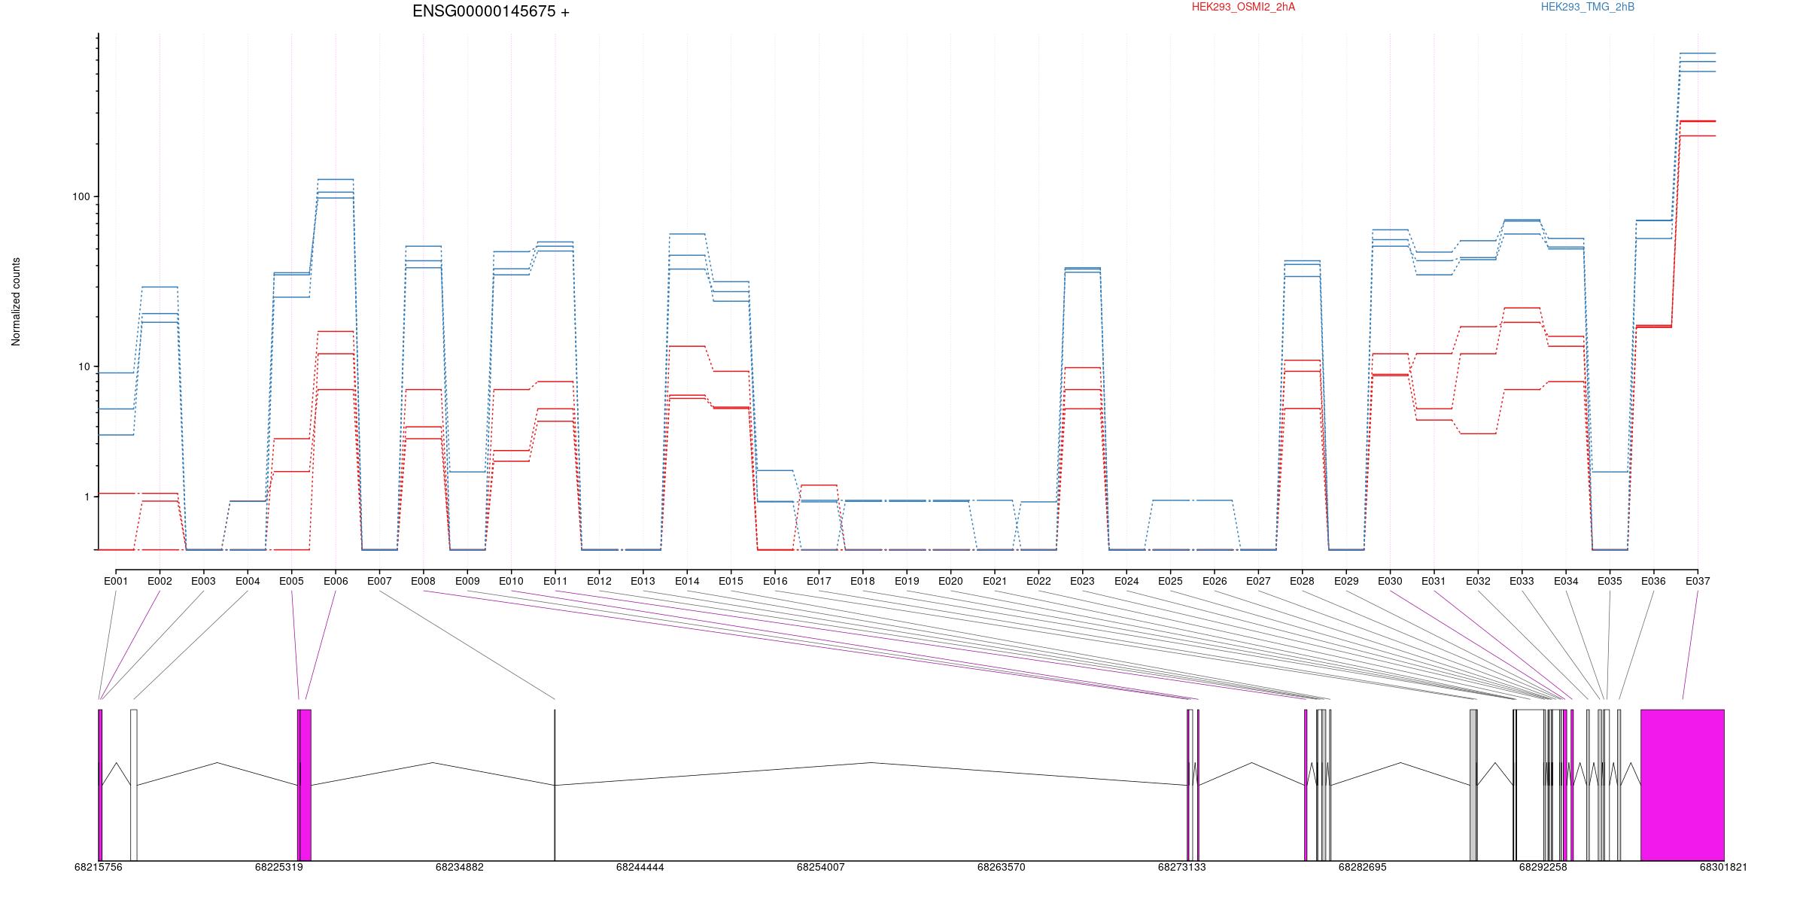This screenshot has width=1806, height=903.
Task: Select exon label E013
Action: [x=643, y=581]
